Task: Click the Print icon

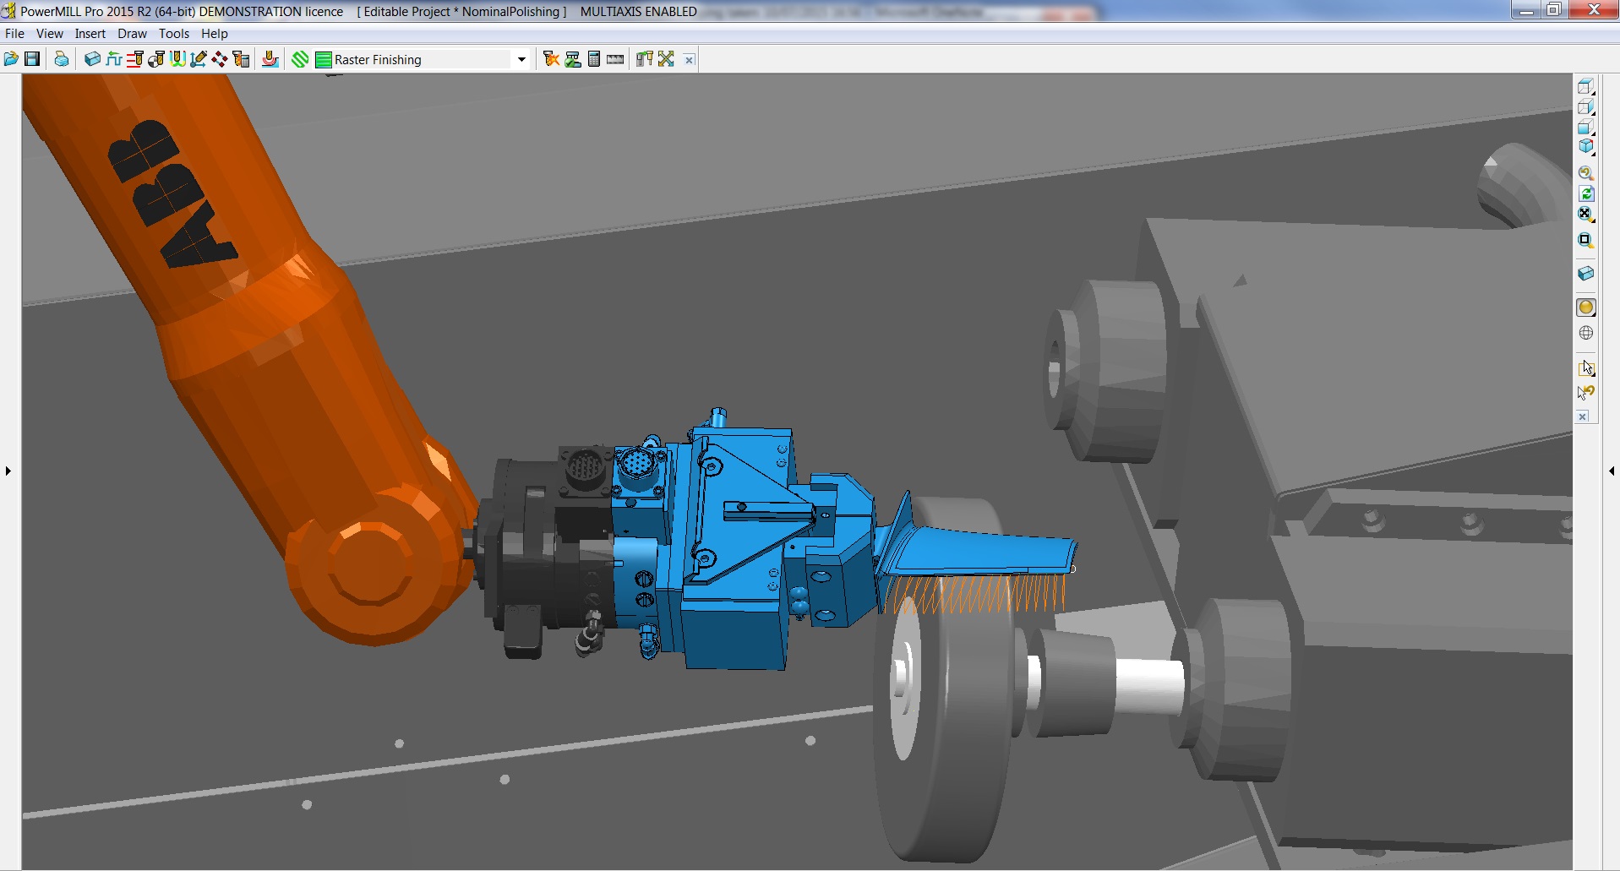Action: 62,59
